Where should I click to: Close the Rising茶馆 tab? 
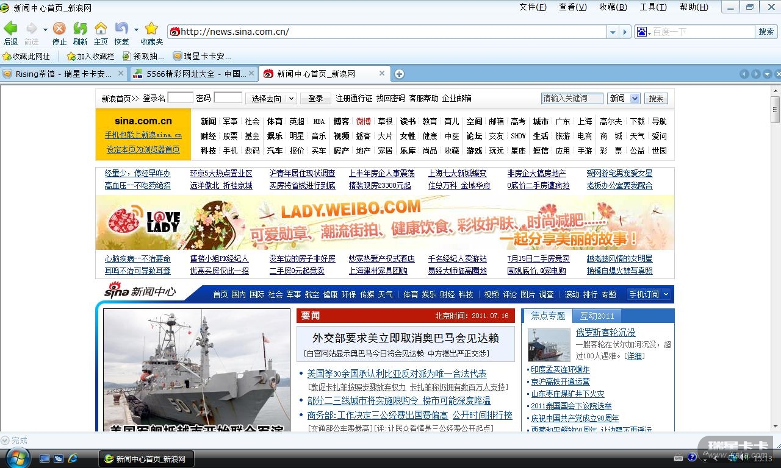coord(121,74)
